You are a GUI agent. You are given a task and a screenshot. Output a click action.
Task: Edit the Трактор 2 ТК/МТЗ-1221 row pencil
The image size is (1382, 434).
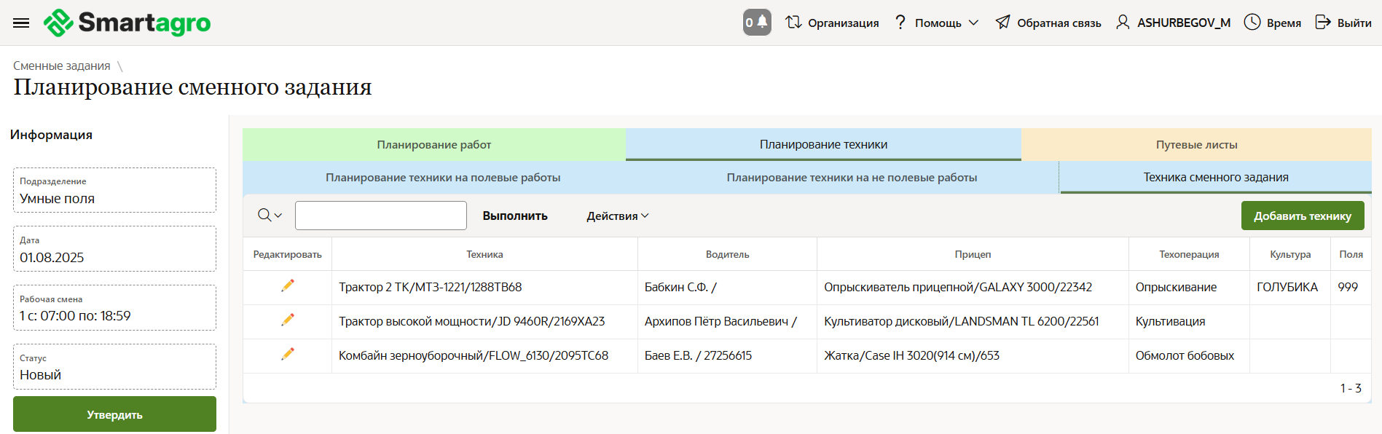288,285
